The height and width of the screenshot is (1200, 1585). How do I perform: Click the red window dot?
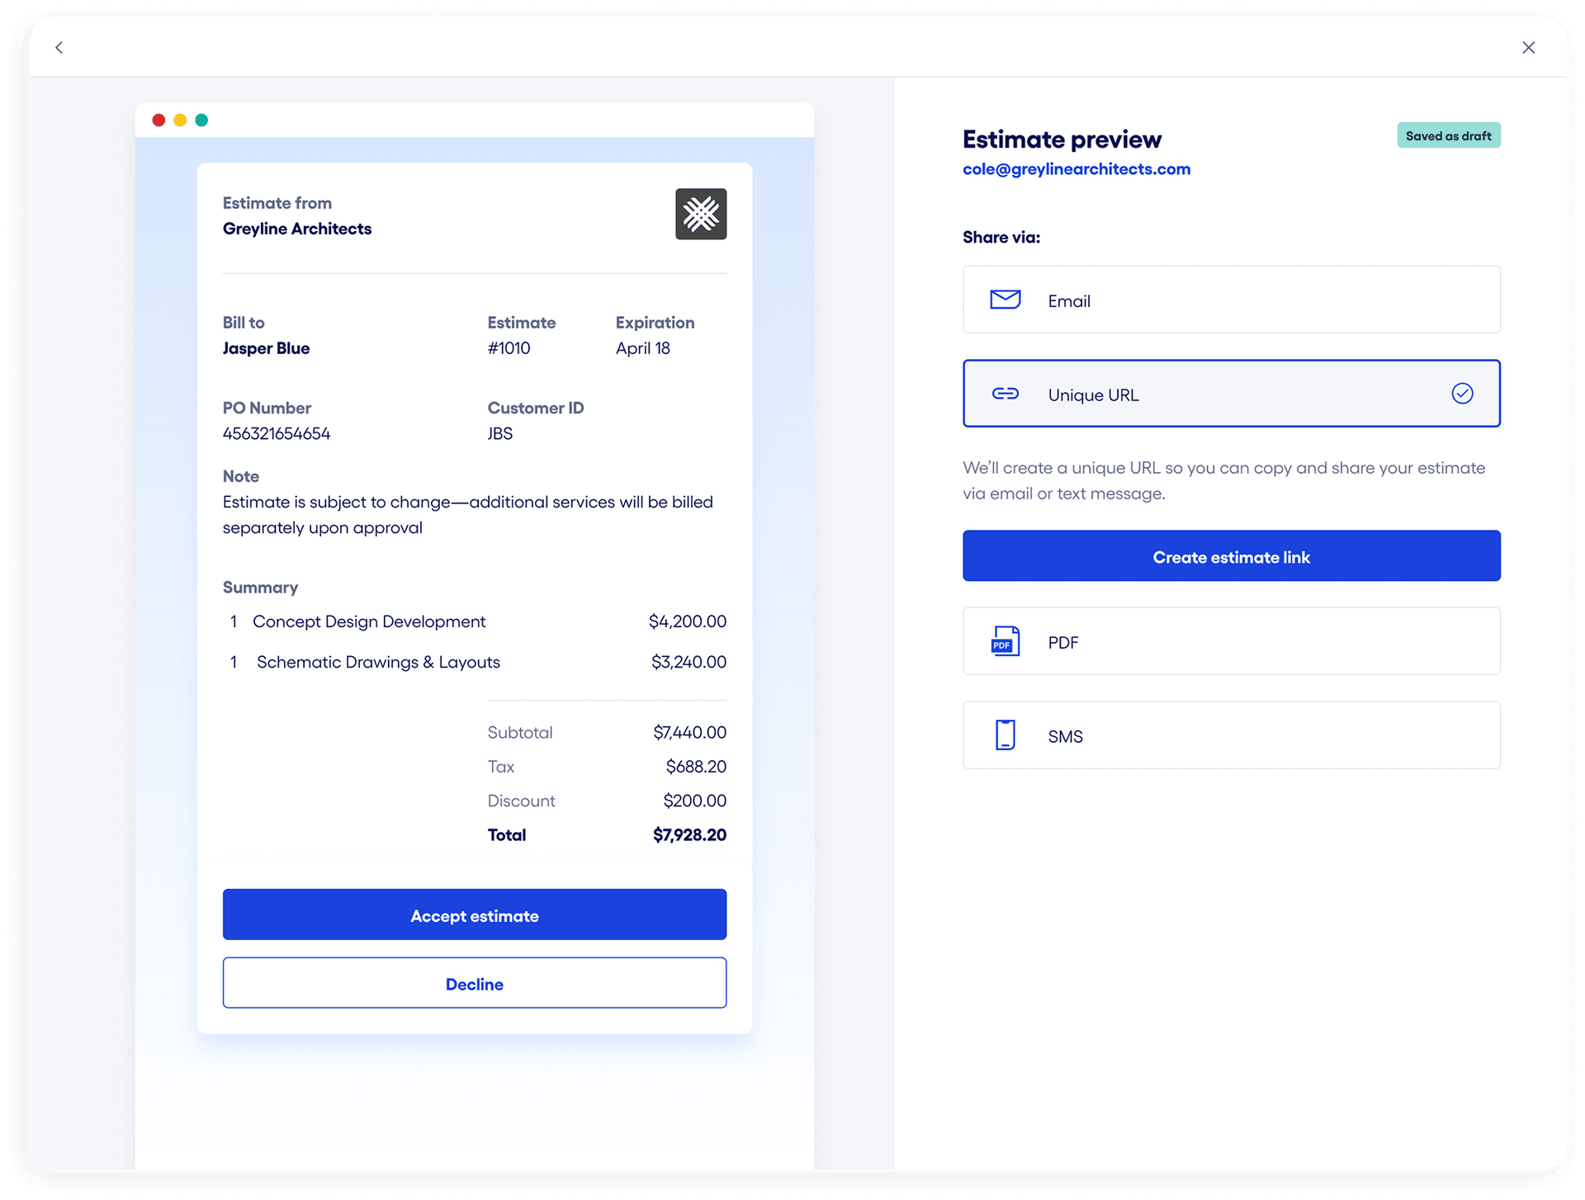(158, 120)
